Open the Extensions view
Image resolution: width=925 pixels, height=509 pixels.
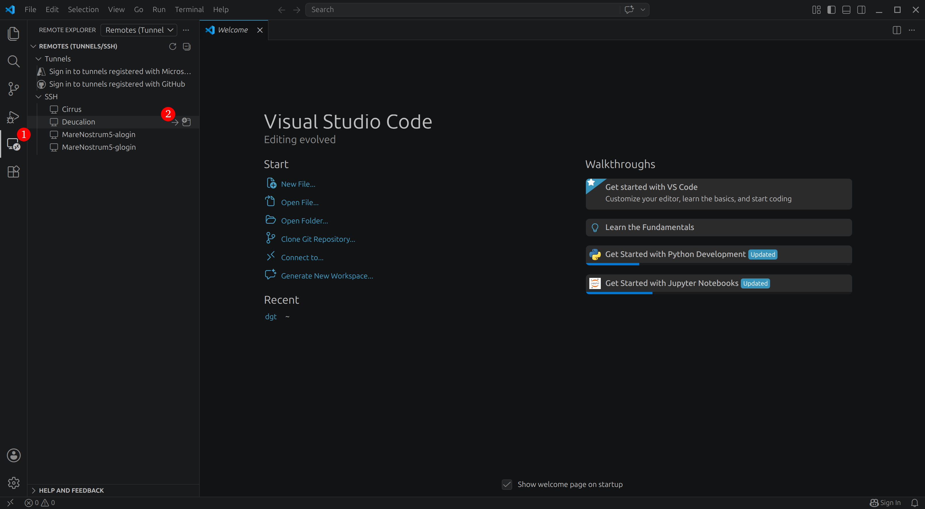click(x=14, y=171)
